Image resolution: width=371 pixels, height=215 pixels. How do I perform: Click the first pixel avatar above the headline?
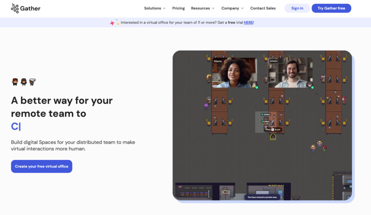[x=15, y=82]
